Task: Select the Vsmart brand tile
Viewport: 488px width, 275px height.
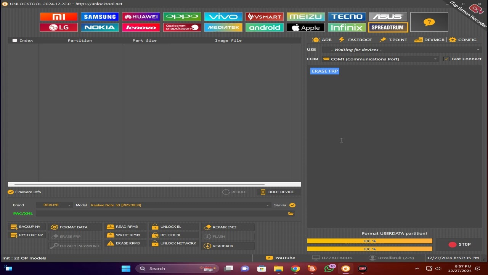Action: click(x=265, y=17)
